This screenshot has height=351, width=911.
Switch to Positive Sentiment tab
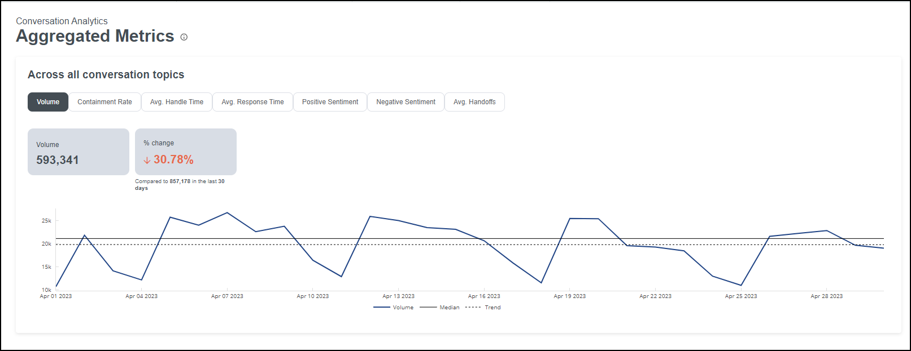click(x=330, y=102)
